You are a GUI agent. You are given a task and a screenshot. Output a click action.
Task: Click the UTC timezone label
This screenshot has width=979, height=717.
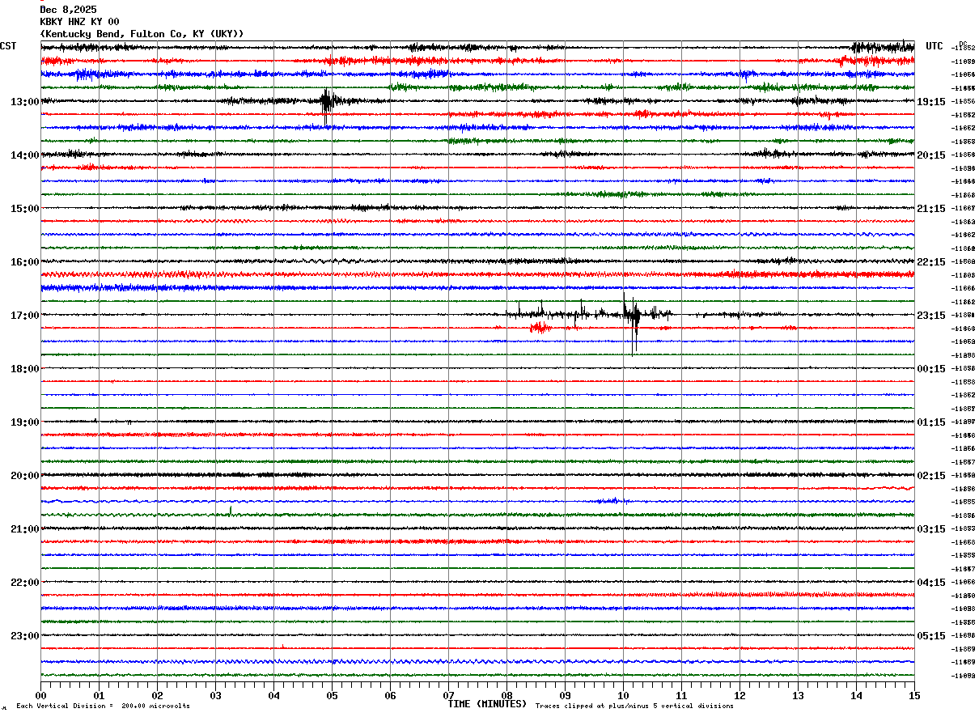pyautogui.click(x=934, y=46)
